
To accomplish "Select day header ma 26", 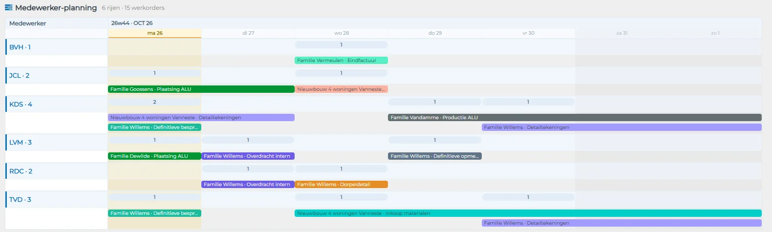I will tap(155, 33).
